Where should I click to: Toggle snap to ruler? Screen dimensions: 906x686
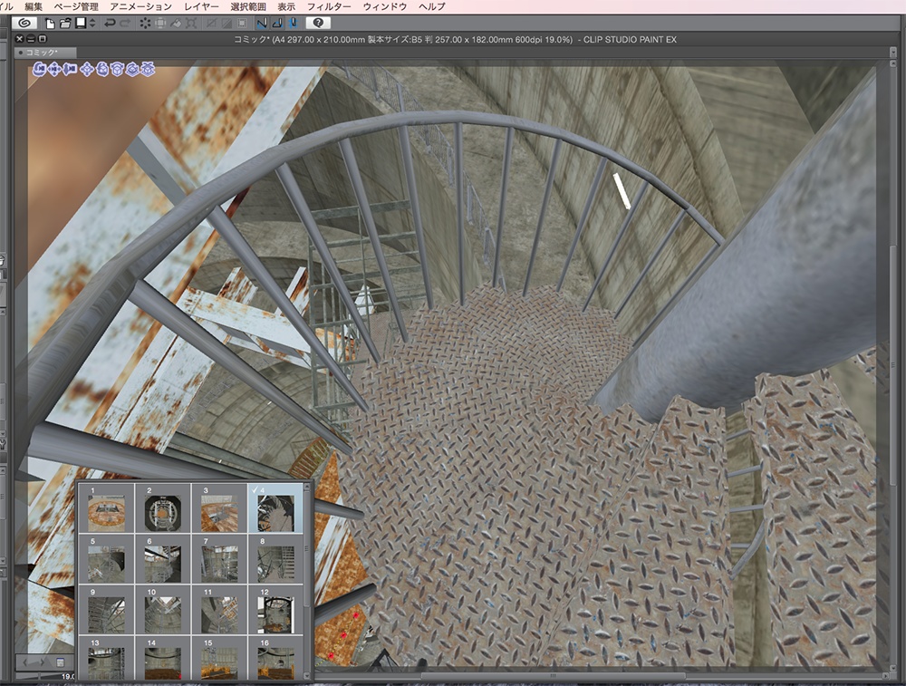[x=262, y=24]
